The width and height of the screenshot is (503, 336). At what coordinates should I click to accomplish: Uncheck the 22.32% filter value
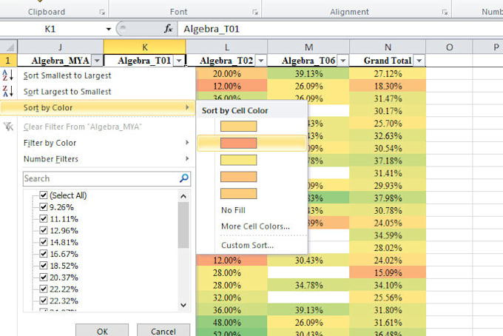click(x=44, y=300)
